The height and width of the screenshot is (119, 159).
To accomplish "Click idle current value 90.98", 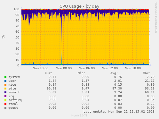I will click(52, 89).
